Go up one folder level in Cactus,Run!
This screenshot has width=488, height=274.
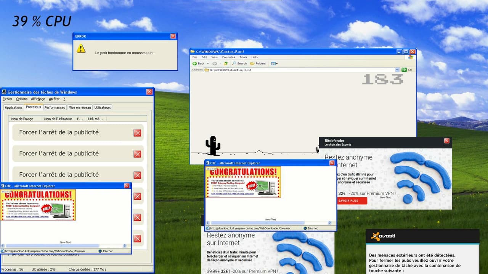coord(226,64)
